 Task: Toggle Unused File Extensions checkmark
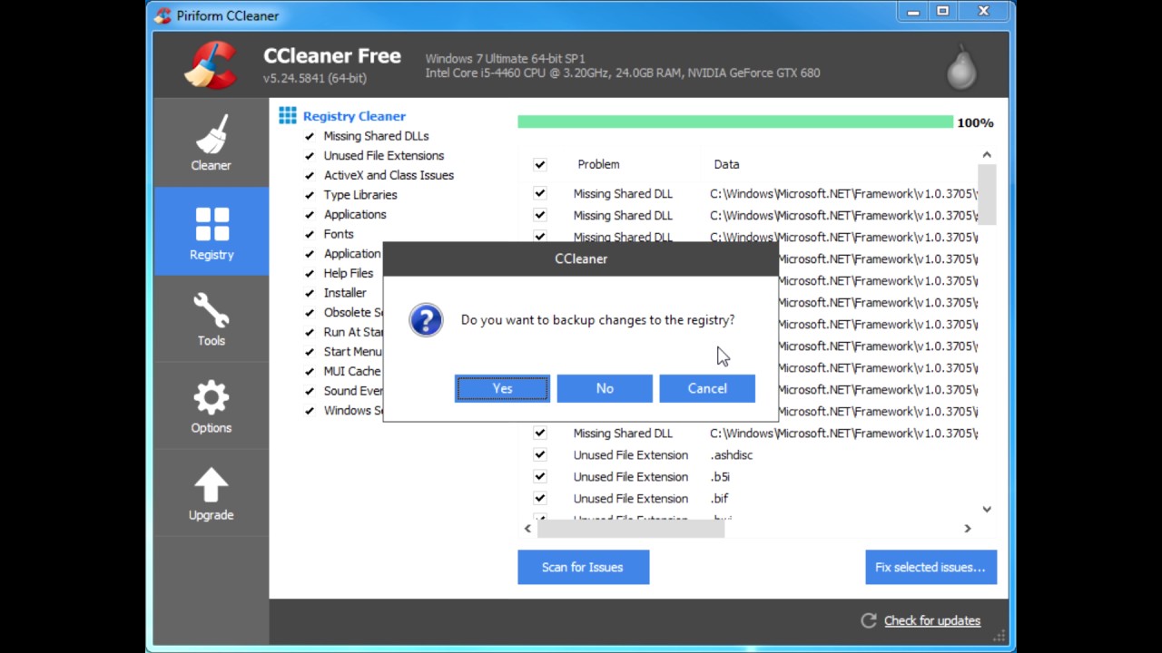click(x=310, y=156)
